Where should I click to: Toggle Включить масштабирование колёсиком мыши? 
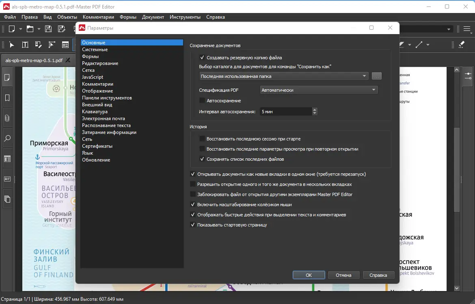coord(193,205)
